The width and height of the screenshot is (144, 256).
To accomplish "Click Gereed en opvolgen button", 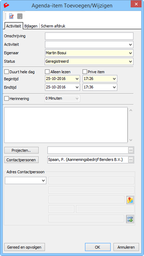I will tap(24, 247).
